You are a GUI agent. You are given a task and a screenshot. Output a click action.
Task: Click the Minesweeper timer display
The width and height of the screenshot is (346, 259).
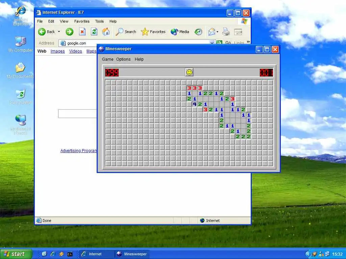pyautogui.click(x=266, y=73)
